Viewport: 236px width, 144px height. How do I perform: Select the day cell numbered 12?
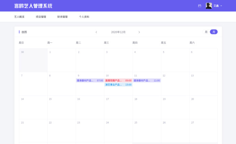[175, 84]
